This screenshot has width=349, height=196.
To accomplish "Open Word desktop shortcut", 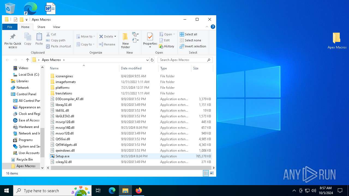I will (50, 8).
